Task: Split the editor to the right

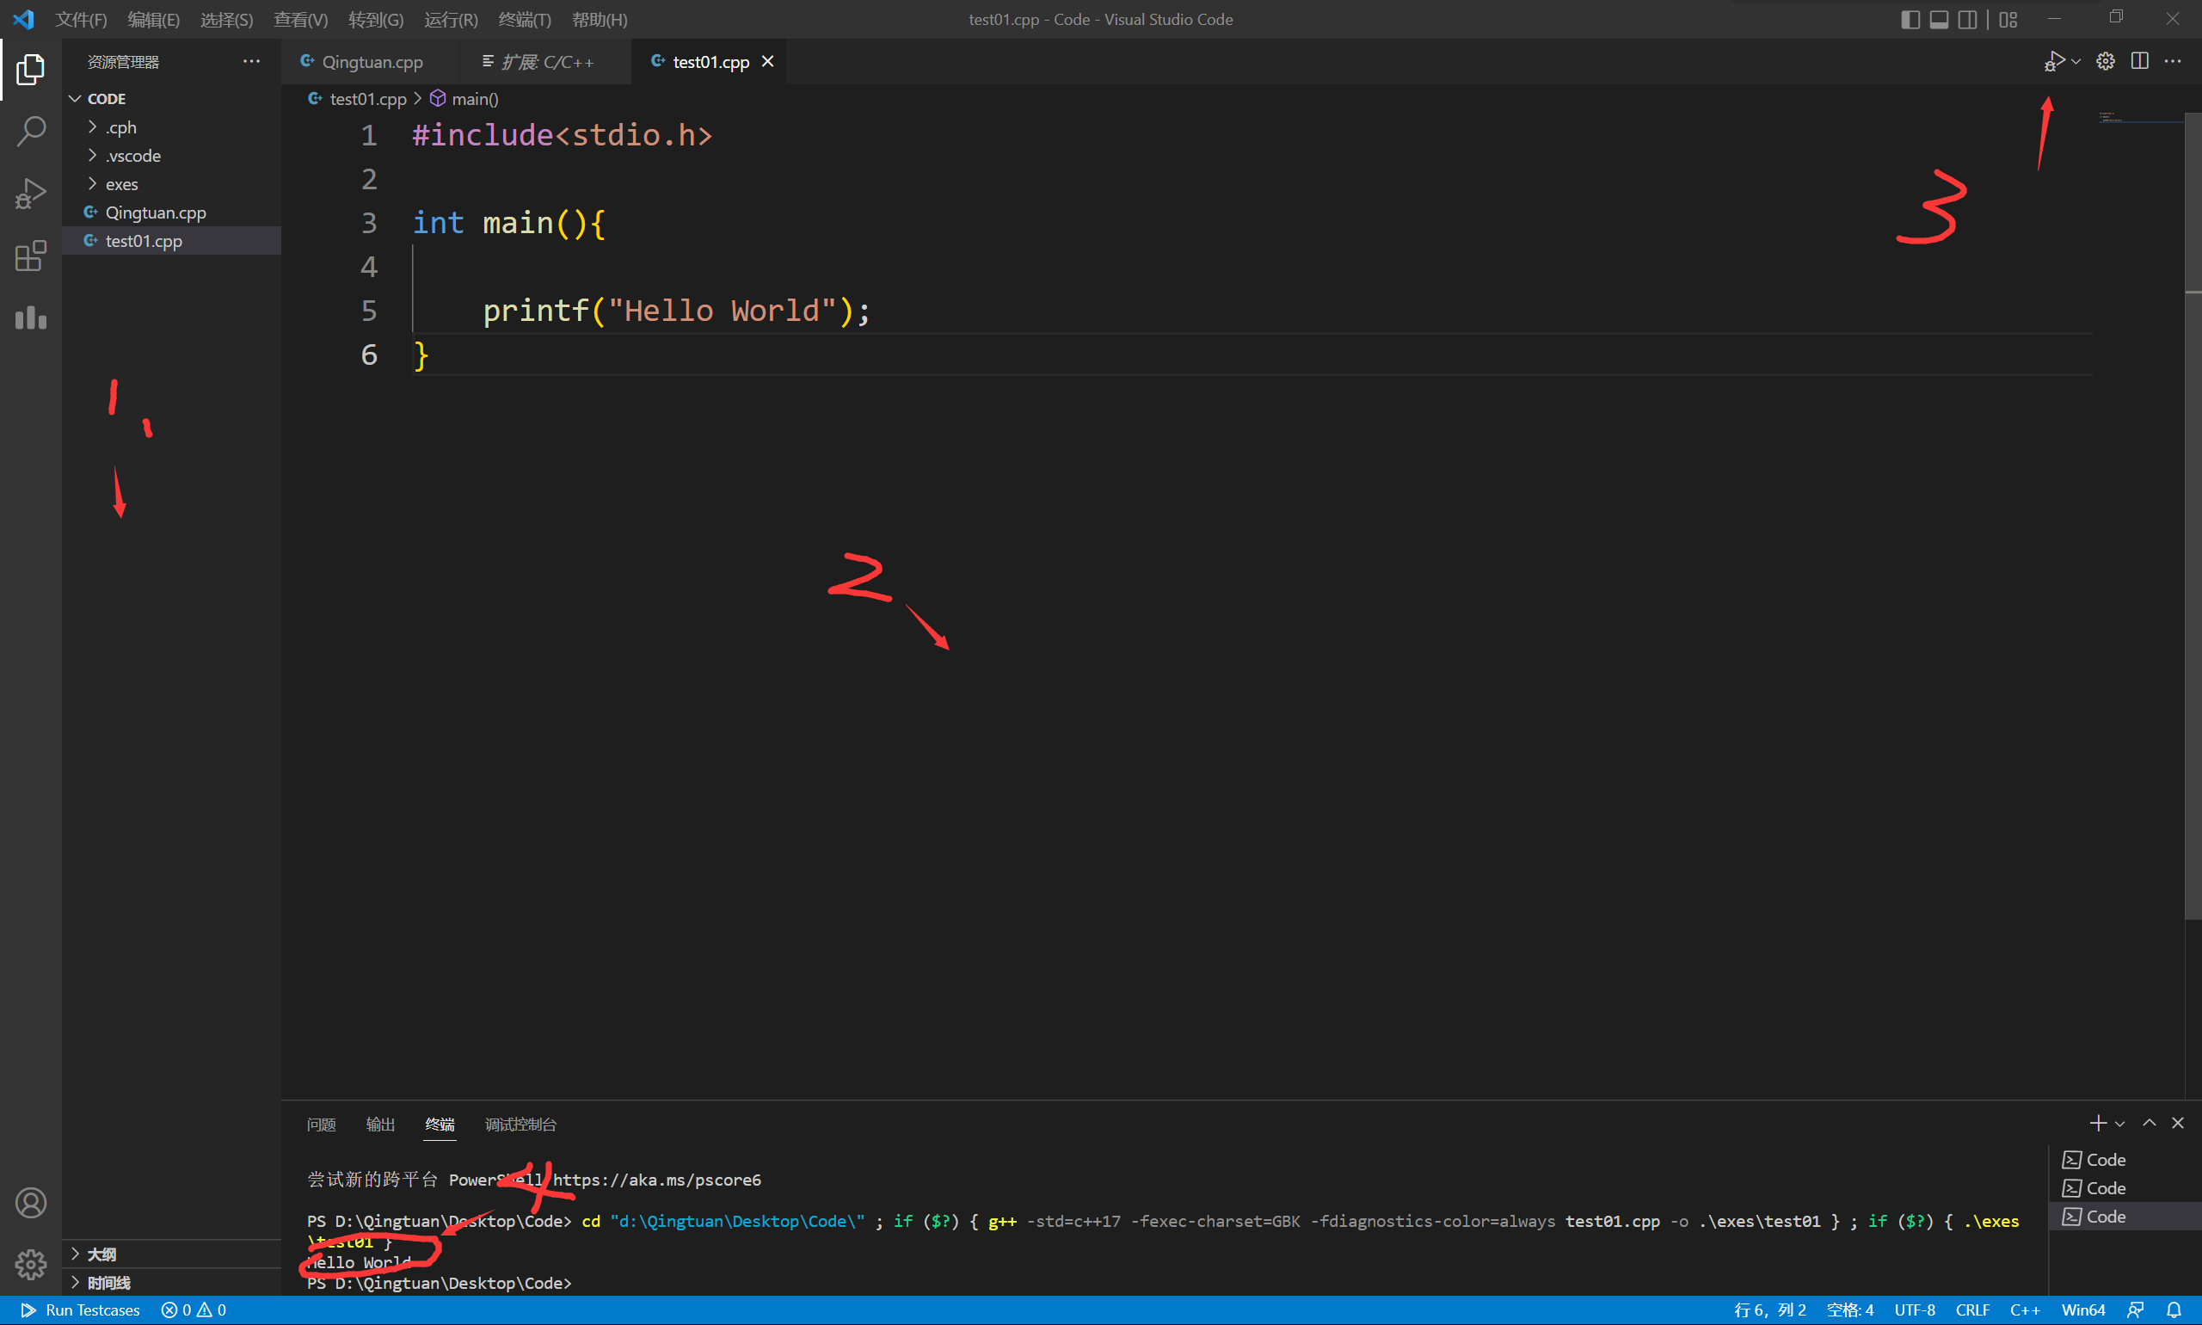Action: (x=2139, y=61)
